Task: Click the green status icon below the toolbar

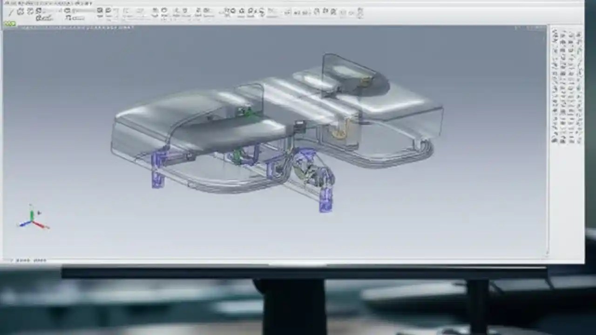Action: click(9, 24)
